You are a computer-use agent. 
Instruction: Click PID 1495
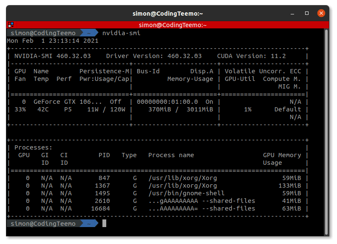click(x=102, y=193)
